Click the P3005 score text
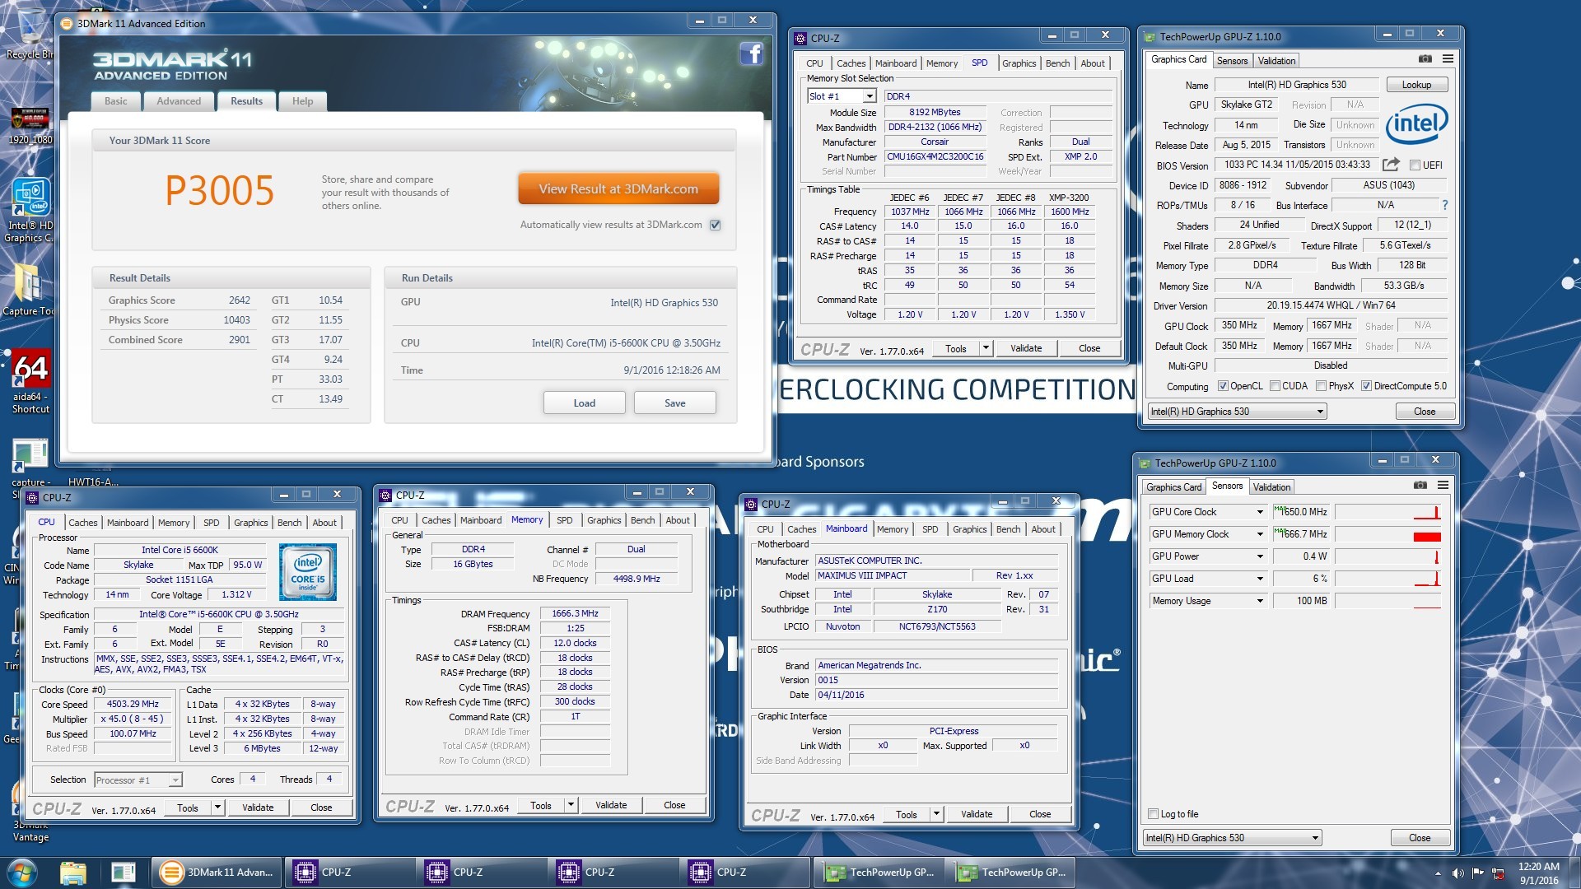Screen dimensions: 1581x889 [220, 191]
